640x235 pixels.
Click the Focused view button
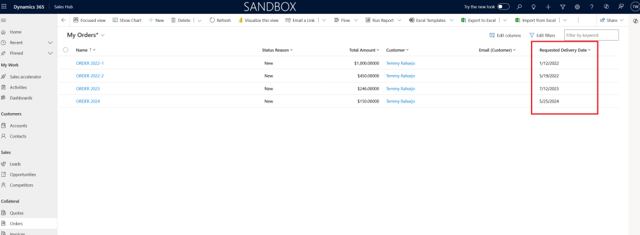90,21
